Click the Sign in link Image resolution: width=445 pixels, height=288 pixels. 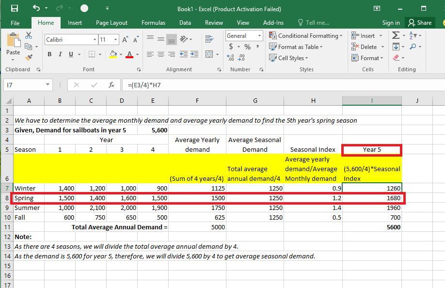[x=391, y=22]
